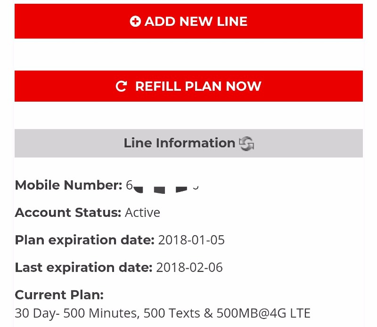Select the 2018-01-05 expiration date
This screenshot has width=377, height=327.
[191, 240]
